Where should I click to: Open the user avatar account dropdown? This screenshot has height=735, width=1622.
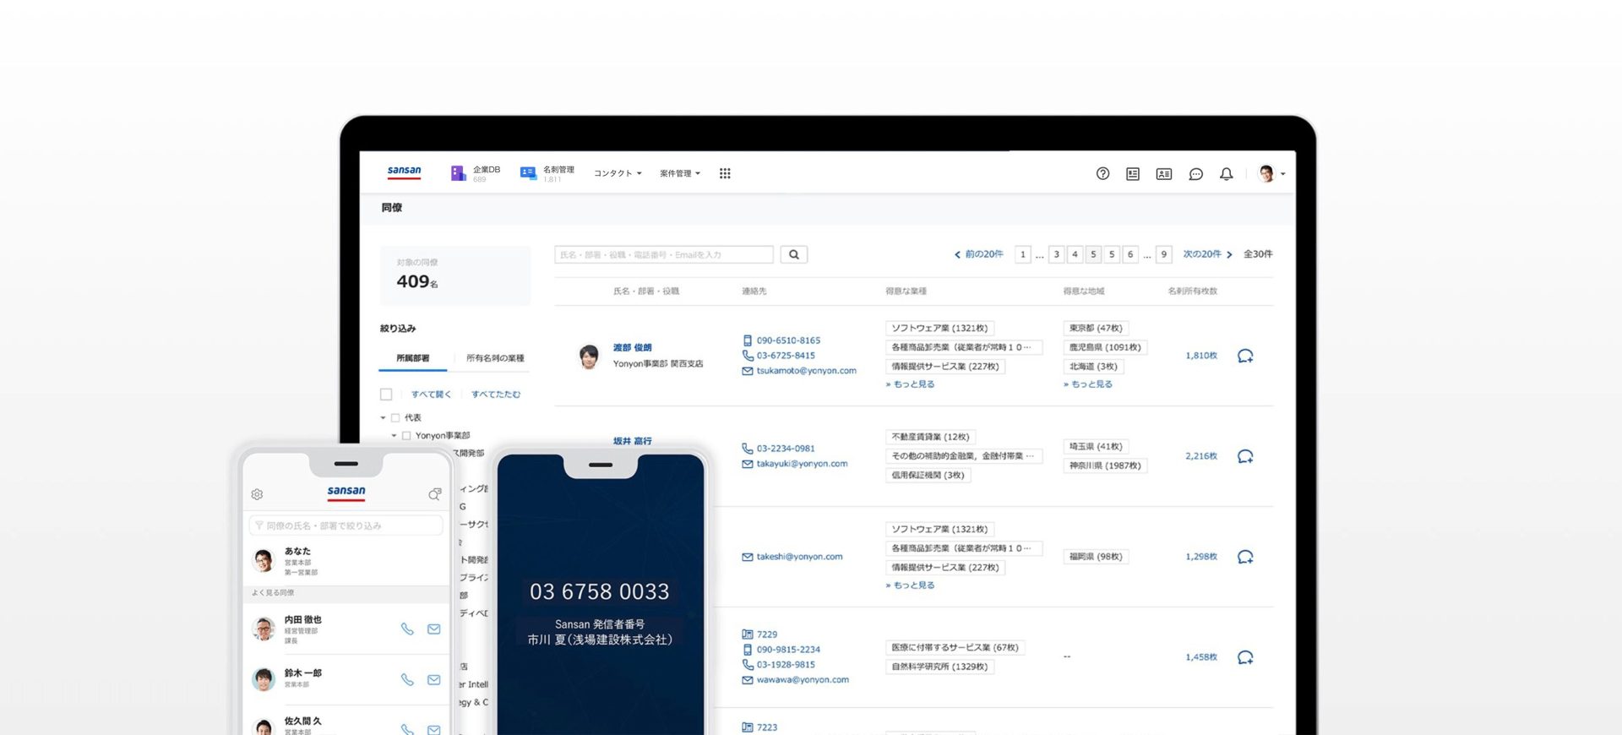pyautogui.click(x=1271, y=173)
